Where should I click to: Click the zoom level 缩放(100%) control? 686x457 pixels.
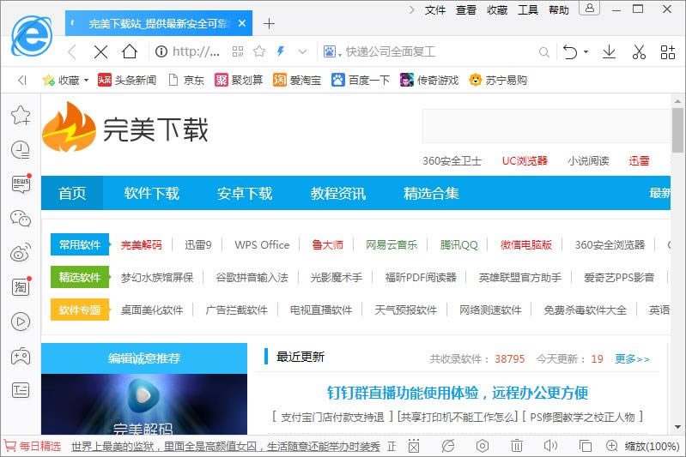click(652, 446)
